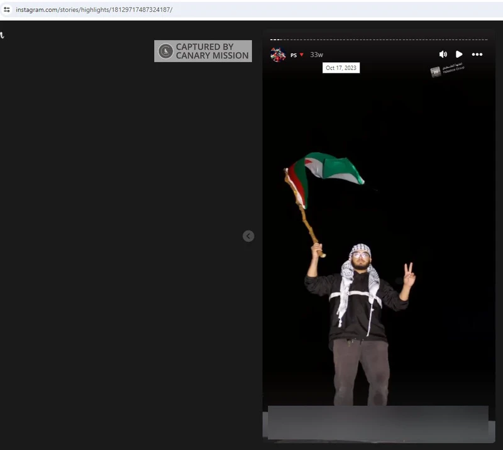Click the red heart beside the username
The width and height of the screenshot is (503, 450).
point(302,55)
